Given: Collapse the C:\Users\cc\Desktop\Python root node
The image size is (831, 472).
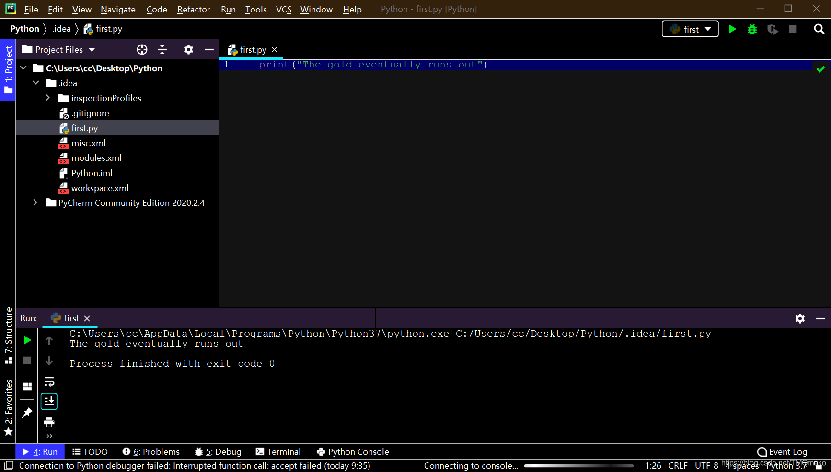Looking at the screenshot, I should pyautogui.click(x=23, y=68).
